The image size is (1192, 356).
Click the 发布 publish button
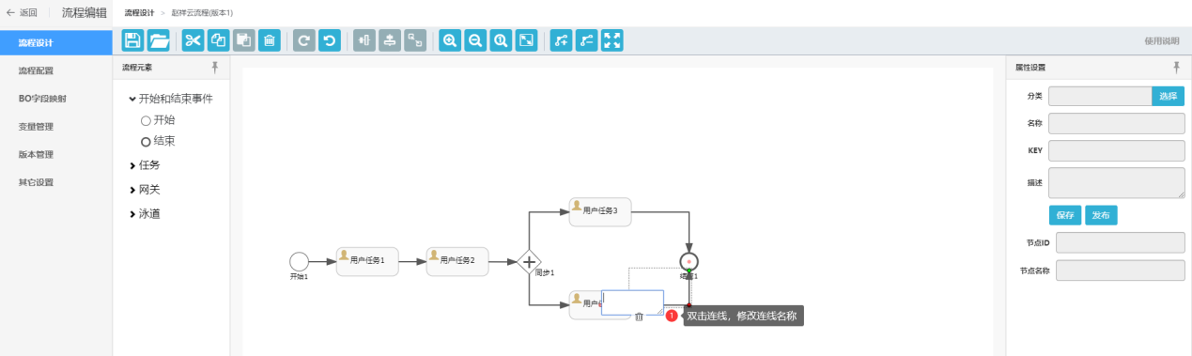point(1101,215)
